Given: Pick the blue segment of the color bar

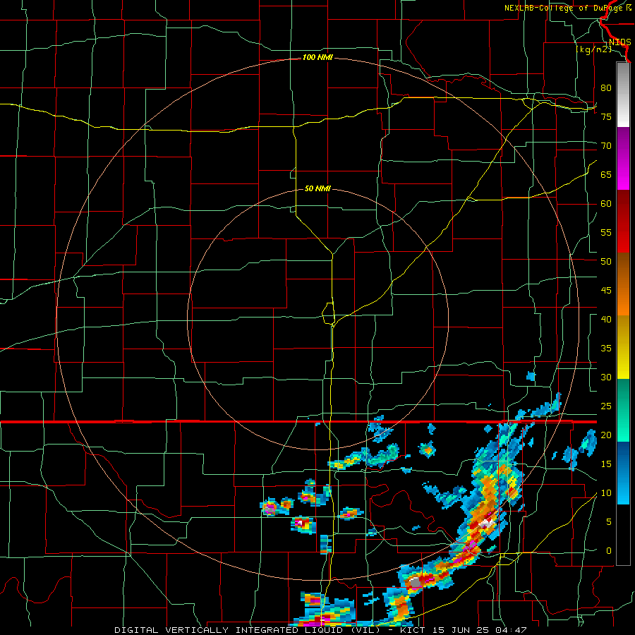Looking at the screenshot, I should coord(623,473).
